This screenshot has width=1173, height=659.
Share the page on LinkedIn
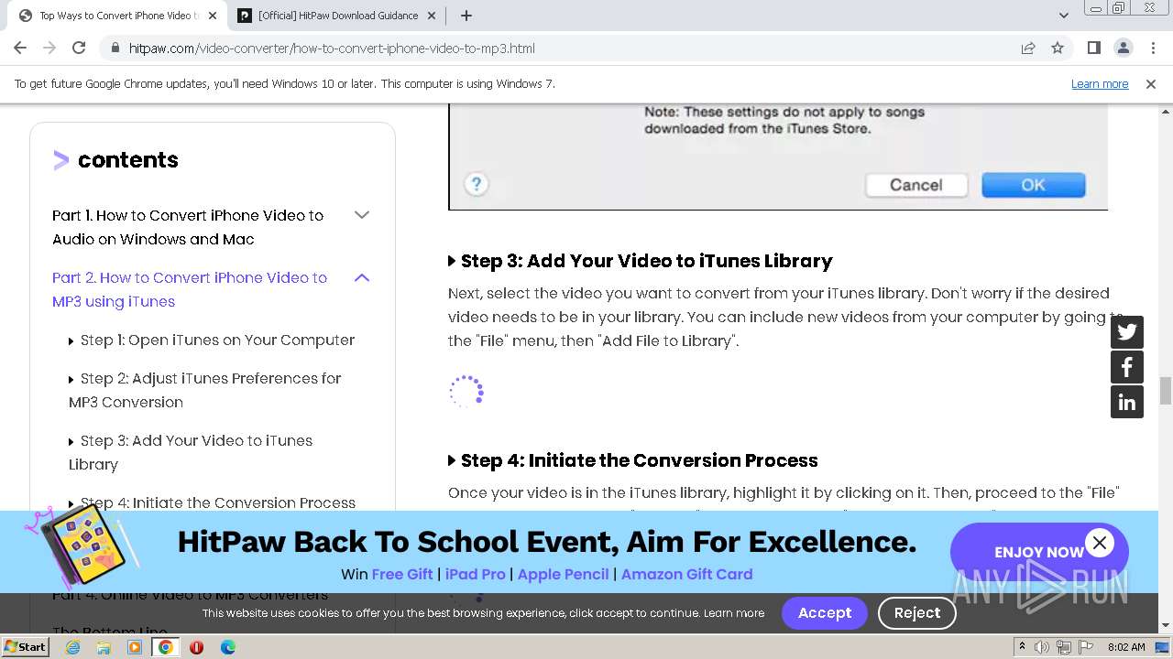1127,402
